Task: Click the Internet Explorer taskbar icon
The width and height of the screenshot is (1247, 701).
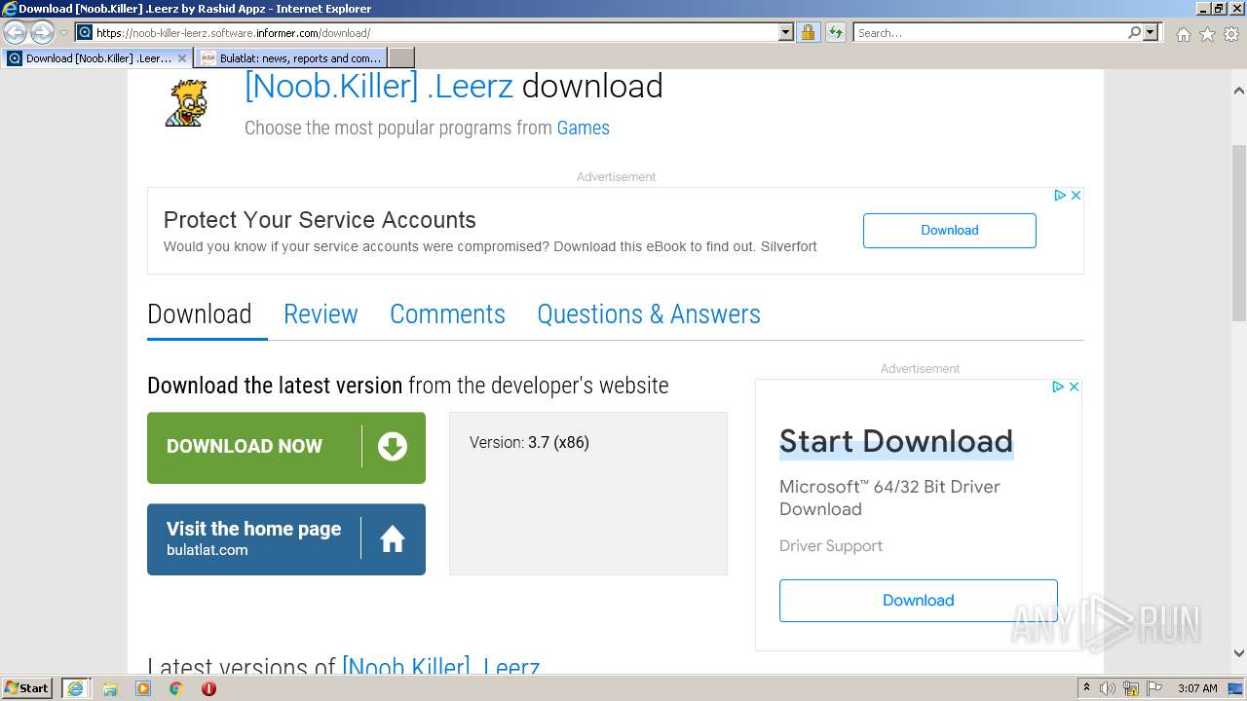Action: coord(75,688)
